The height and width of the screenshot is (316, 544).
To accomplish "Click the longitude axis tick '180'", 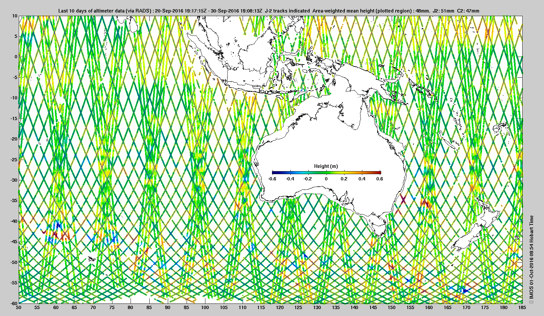I will tap(504, 307).
